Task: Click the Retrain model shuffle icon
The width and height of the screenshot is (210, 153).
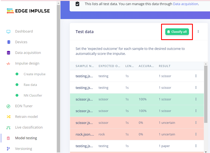Action: (9, 117)
